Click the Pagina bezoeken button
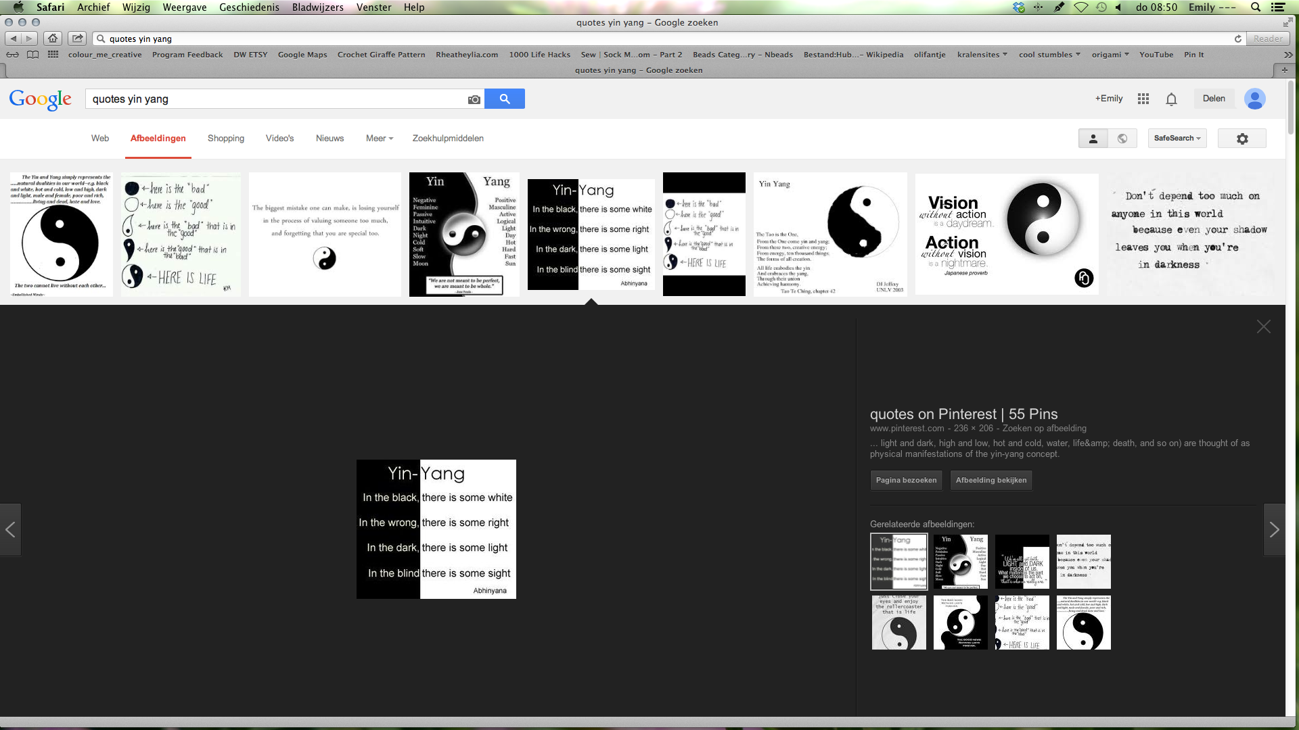The height and width of the screenshot is (730, 1299). tap(906, 481)
